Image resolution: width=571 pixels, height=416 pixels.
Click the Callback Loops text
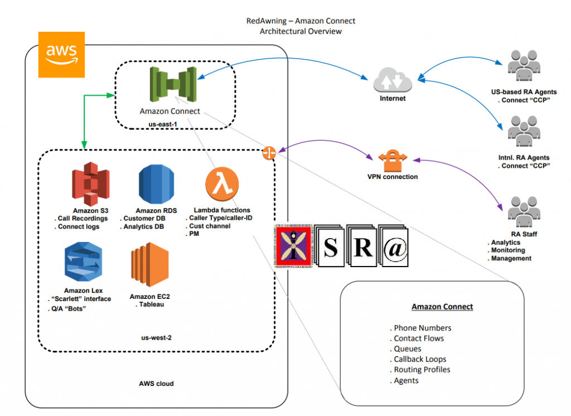point(419,359)
